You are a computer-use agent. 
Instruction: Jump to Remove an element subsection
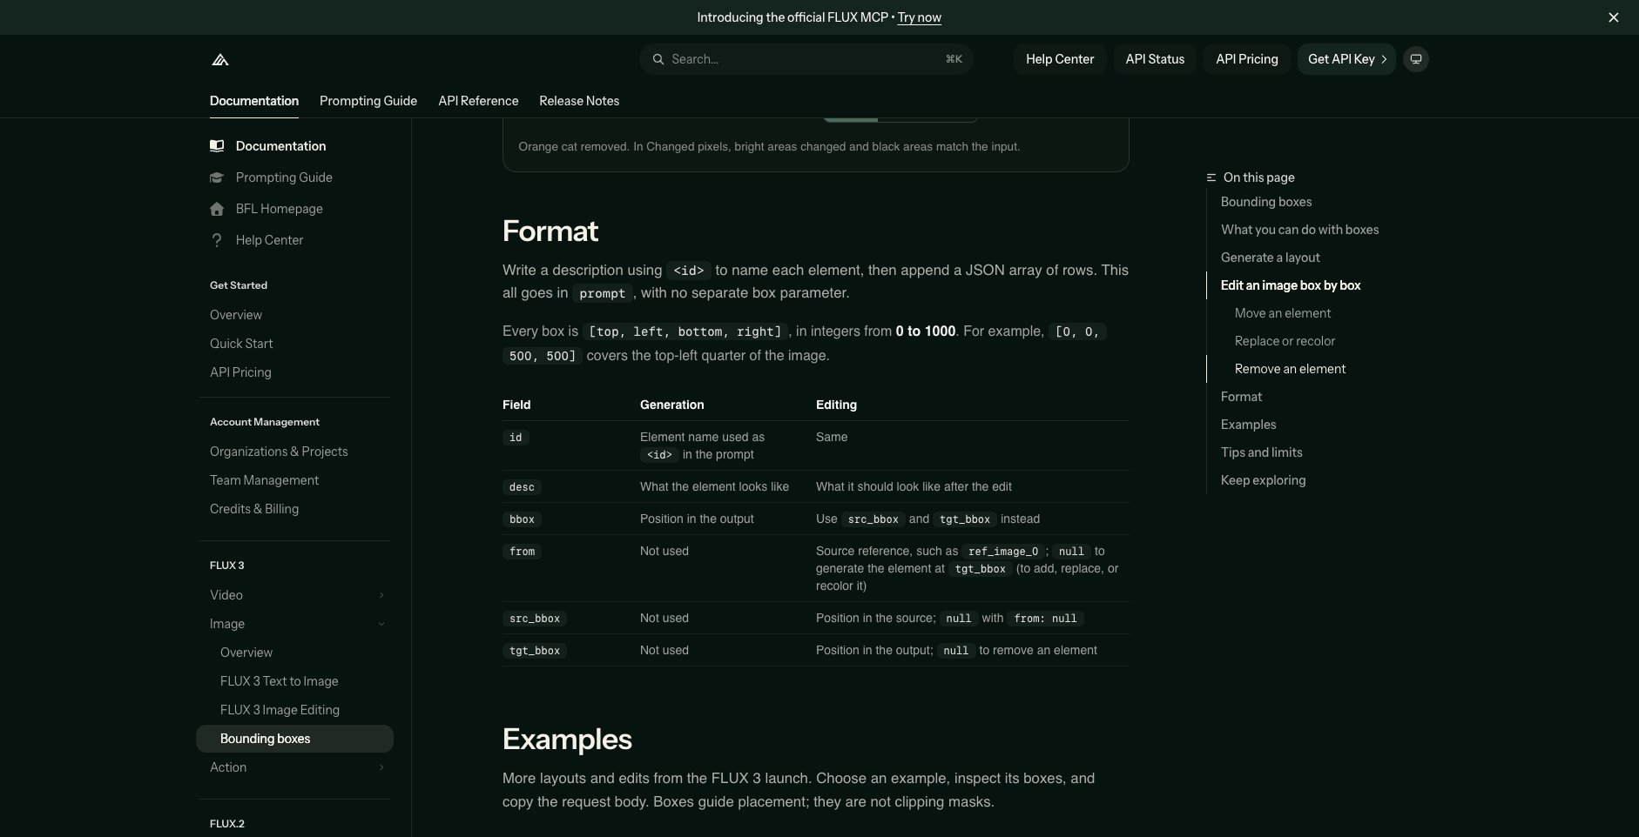point(1290,369)
